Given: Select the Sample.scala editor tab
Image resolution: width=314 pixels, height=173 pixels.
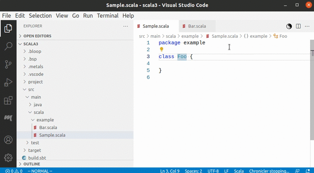Looking at the screenshot, I should coord(156,26).
